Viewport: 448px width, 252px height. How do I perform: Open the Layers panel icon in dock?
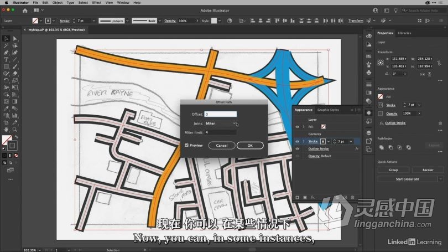(x=368, y=133)
